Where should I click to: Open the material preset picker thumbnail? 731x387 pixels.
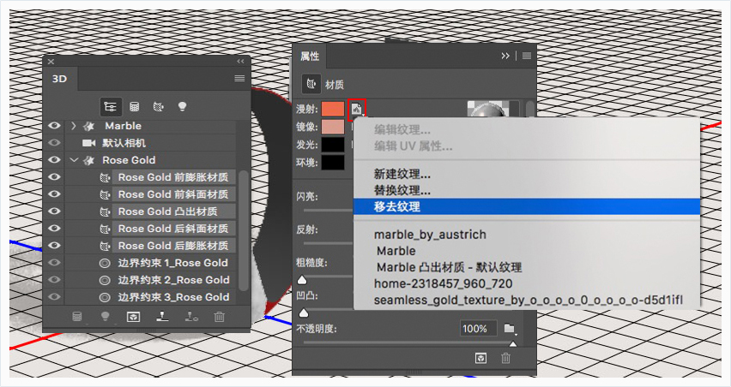click(488, 110)
